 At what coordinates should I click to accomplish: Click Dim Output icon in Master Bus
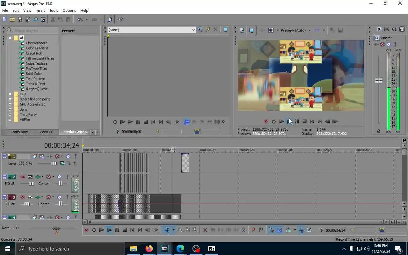(394, 29)
